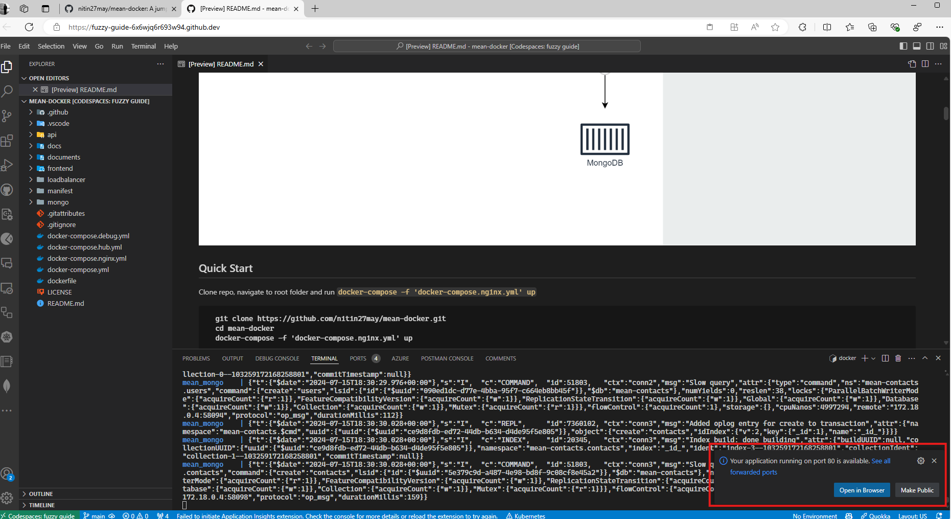The height and width of the screenshot is (519, 951).
Task: Kill terminal with the trash icon
Action: 898,358
